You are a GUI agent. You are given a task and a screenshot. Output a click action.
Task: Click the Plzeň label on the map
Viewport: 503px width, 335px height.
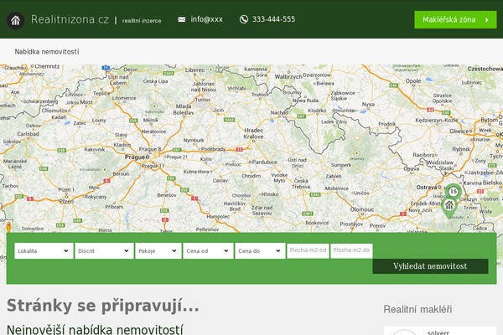pyautogui.click(x=66, y=201)
